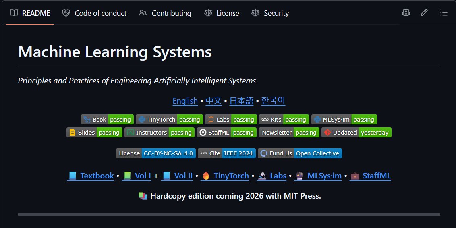Click the Machine Learning Systems heading
The image size is (456, 228).
pyautogui.click(x=115, y=52)
